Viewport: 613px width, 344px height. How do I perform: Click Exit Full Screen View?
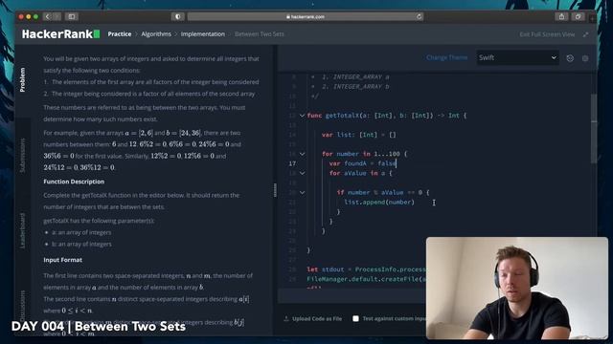point(547,34)
